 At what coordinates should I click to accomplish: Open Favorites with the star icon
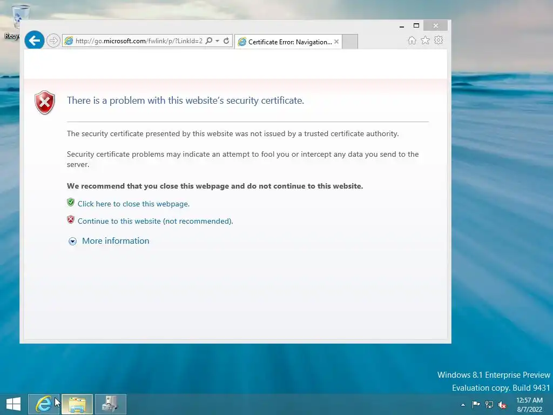tap(426, 41)
